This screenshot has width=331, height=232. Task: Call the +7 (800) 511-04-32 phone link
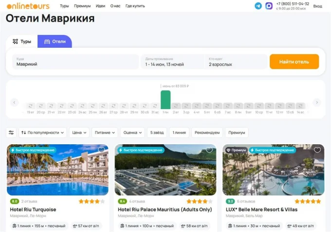pyautogui.click(x=293, y=4)
